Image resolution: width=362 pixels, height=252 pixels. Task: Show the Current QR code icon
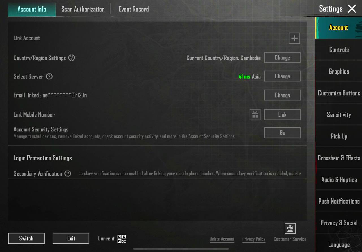[x=122, y=239]
